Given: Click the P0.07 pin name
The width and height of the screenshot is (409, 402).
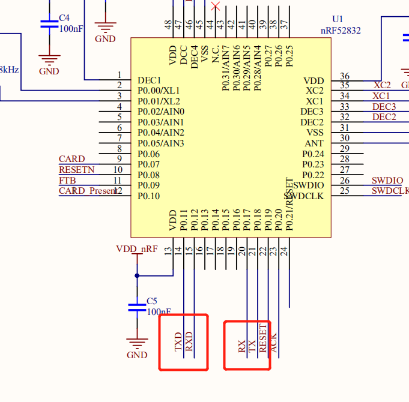Looking at the screenshot, I should (149, 164).
